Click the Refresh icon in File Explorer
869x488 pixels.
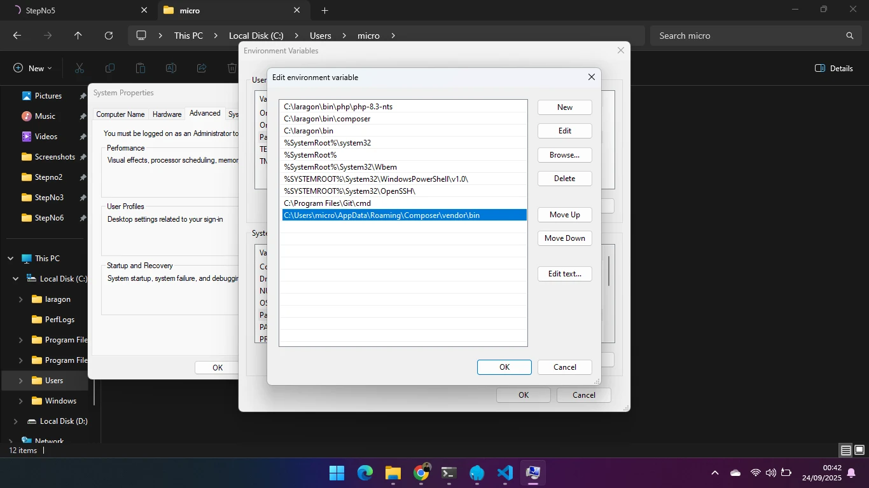[109, 36]
